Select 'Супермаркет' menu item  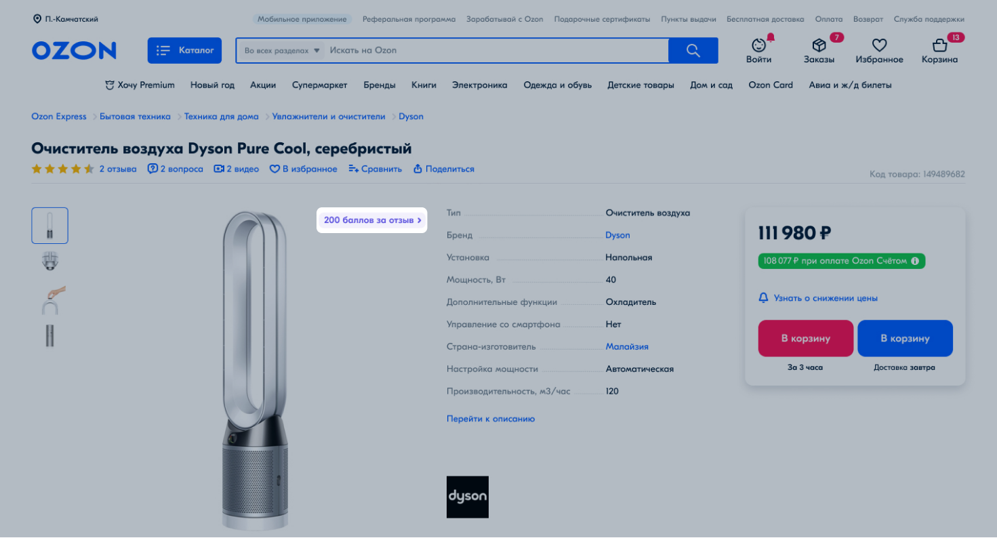[319, 85]
